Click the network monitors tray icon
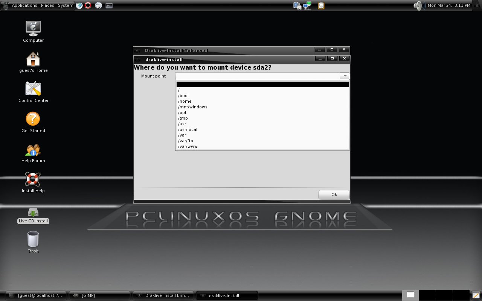This screenshot has height=301, width=482. tap(307, 5)
